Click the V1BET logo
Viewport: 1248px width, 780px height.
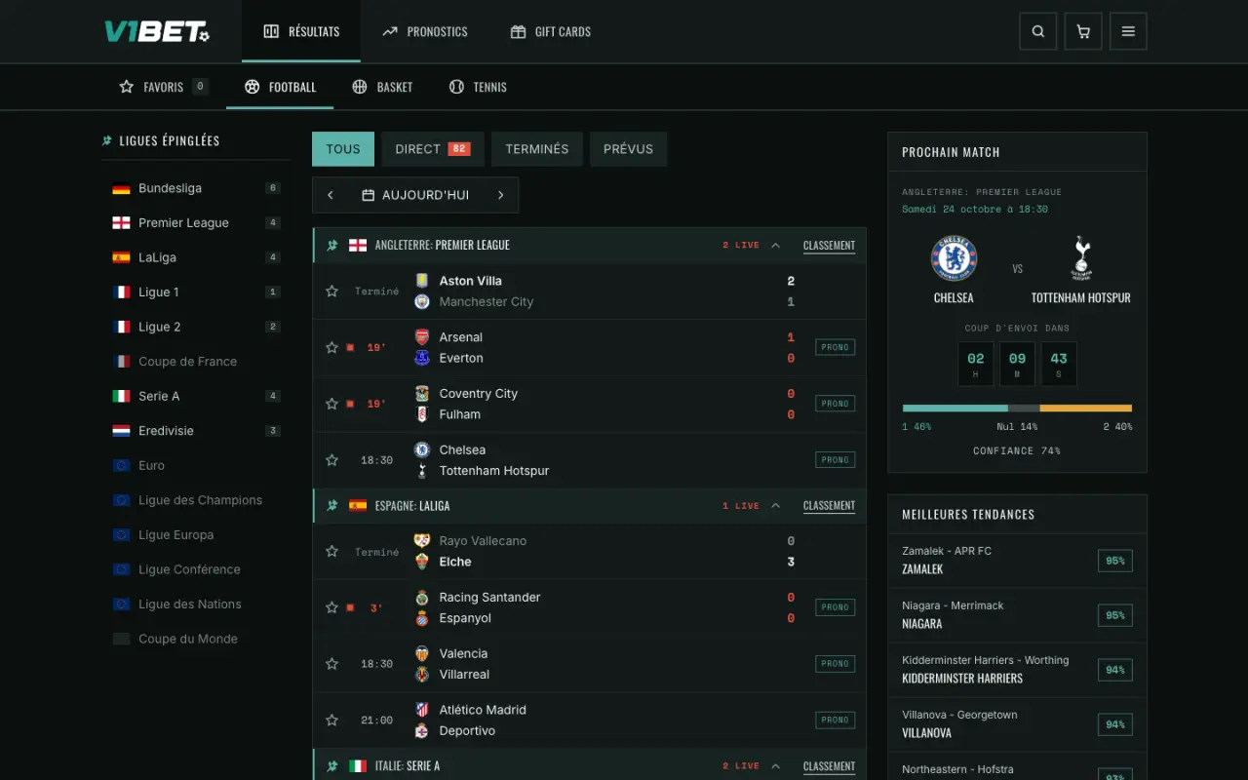coord(157,31)
